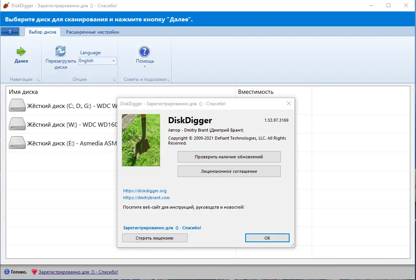The width and height of the screenshot is (416, 280).
Task: Select the Выбор диска tab
Action: tap(42, 32)
